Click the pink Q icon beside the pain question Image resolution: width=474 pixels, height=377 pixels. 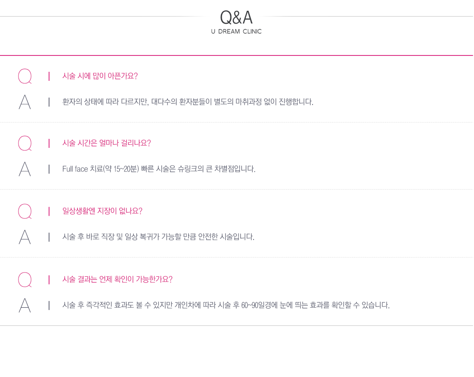[25, 76]
